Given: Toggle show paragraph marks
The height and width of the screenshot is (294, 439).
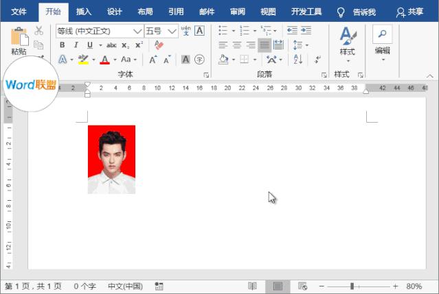Looking at the screenshot, I should pyautogui.click(x=317, y=60).
